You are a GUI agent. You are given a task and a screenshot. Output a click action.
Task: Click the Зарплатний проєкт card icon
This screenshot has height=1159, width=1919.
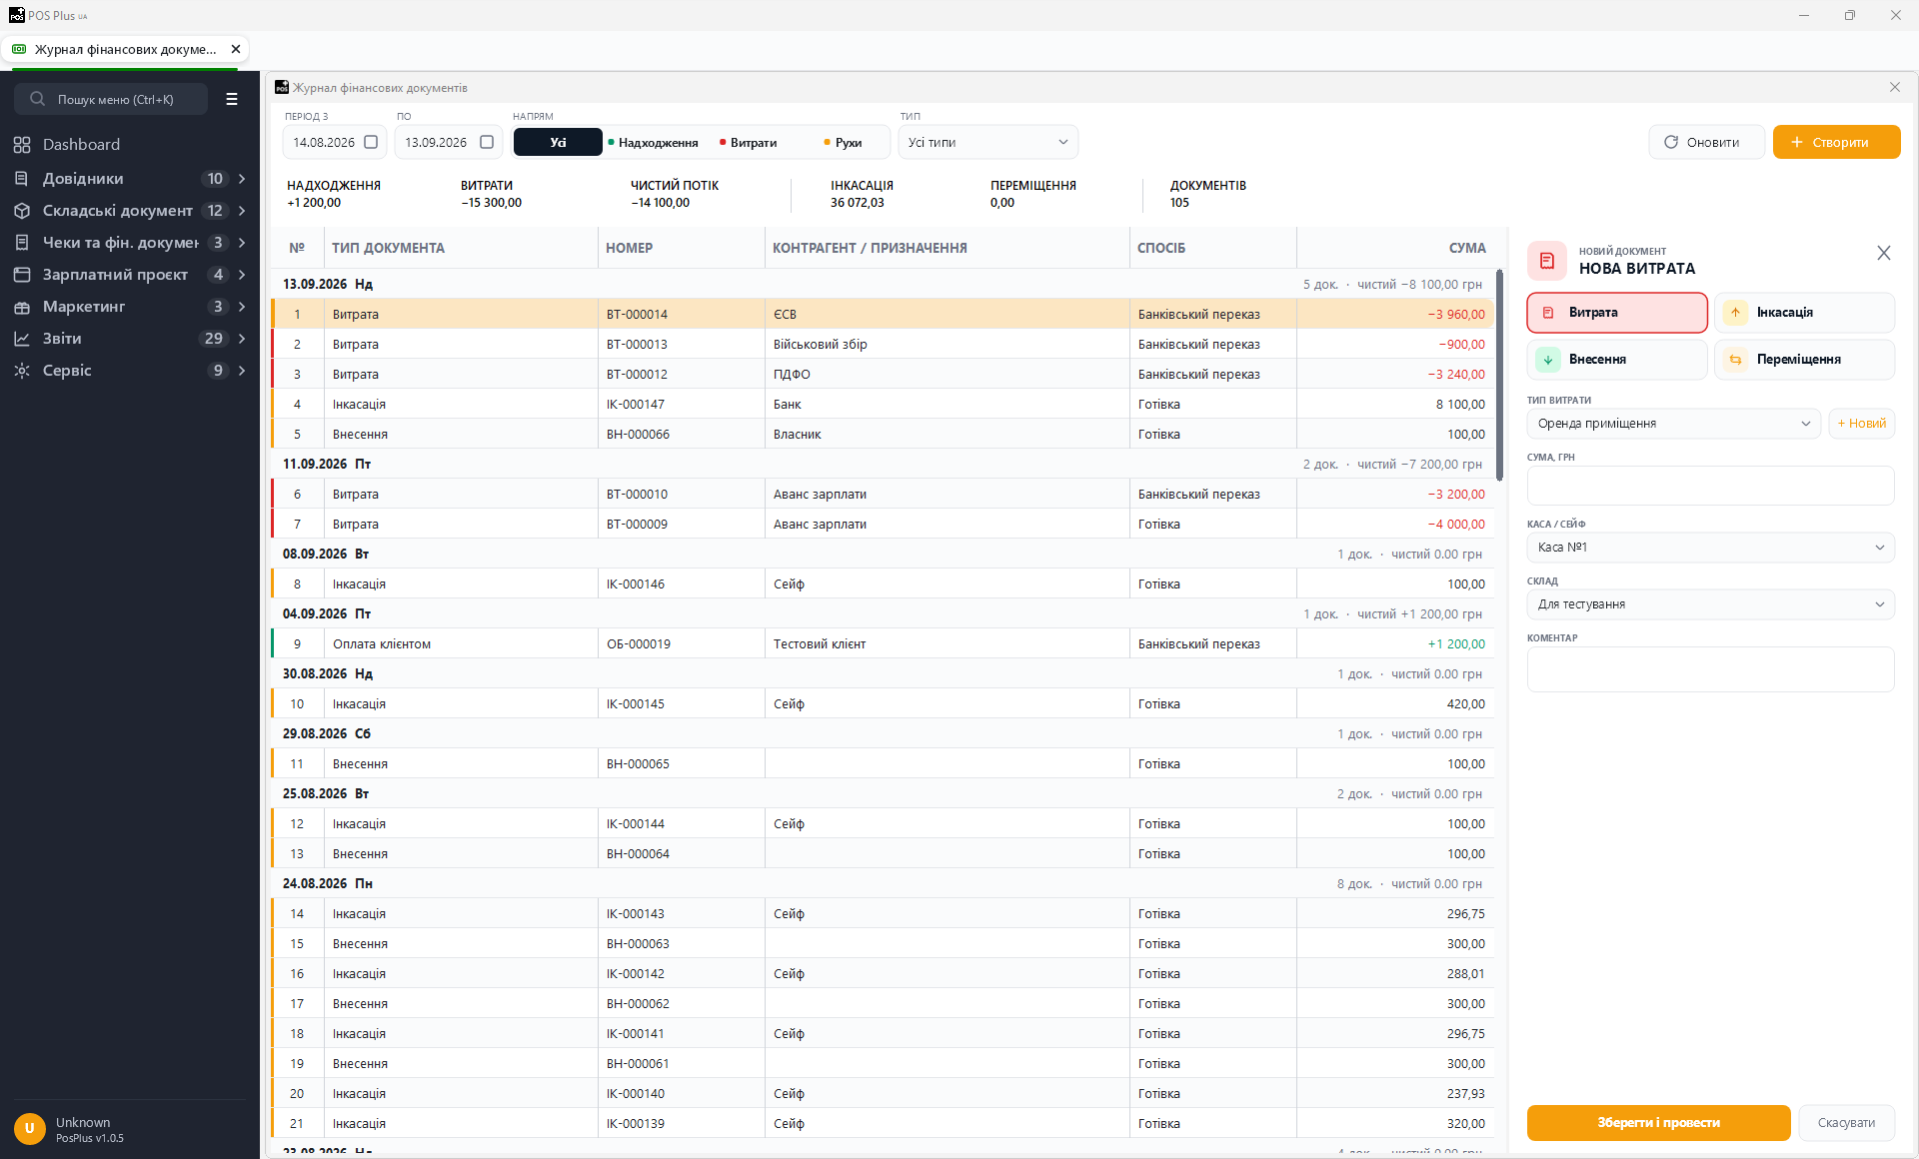22,275
